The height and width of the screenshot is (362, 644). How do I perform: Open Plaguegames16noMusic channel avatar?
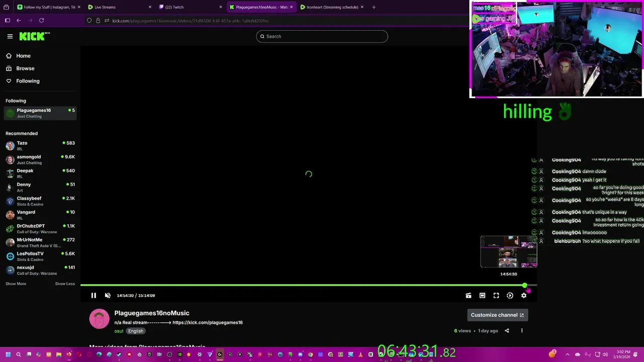99,319
